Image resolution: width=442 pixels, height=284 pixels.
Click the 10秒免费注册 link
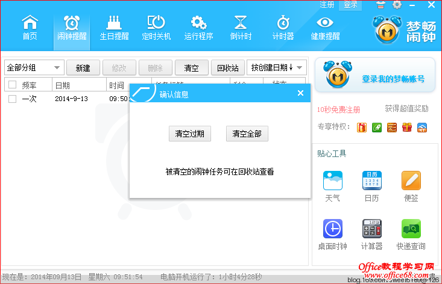[x=338, y=110]
